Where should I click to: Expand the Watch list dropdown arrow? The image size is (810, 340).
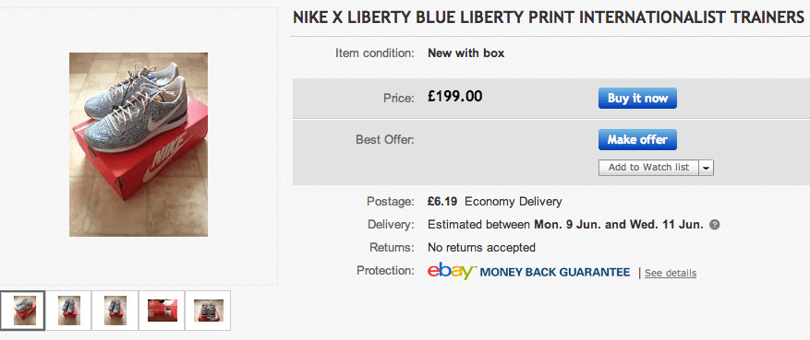coord(707,168)
